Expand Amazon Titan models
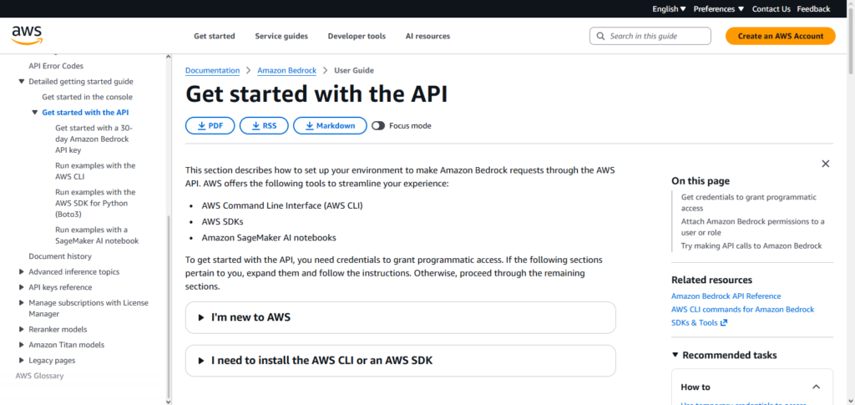Screen dimensions: 855x405 [21, 345]
